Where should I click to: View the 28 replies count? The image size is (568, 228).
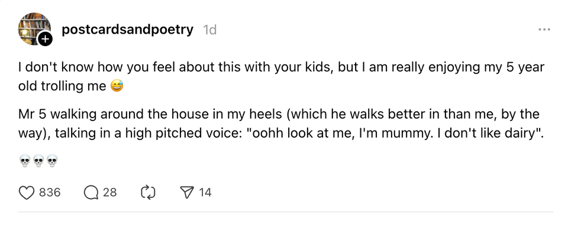tap(110, 193)
